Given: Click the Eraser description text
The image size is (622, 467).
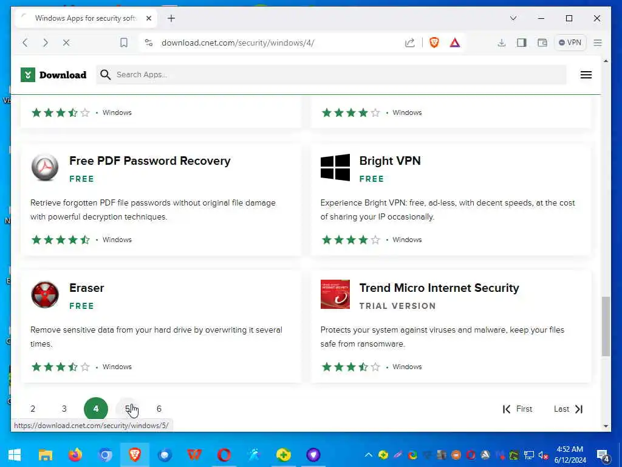Looking at the screenshot, I should 156,337.
